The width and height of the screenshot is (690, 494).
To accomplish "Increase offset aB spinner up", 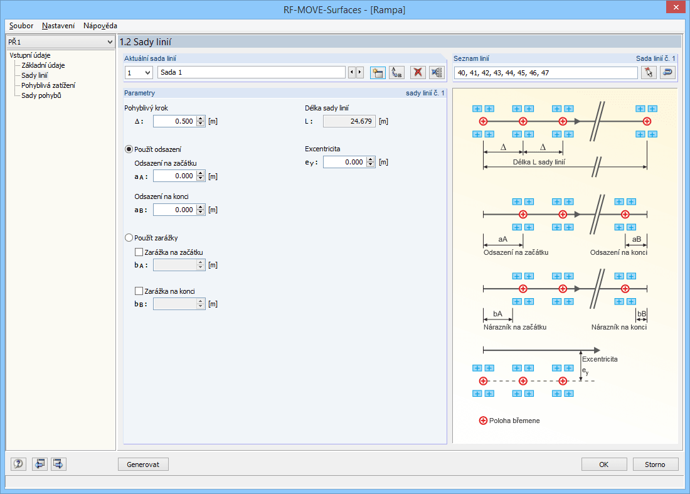I will coord(201,207).
